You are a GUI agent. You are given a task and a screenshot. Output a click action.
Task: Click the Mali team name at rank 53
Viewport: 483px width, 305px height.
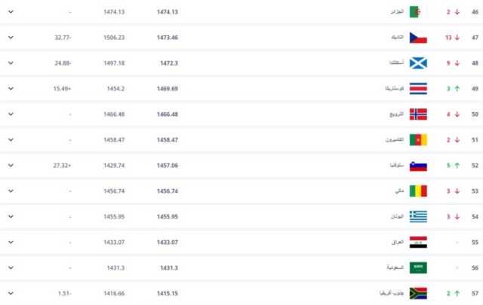(399, 191)
